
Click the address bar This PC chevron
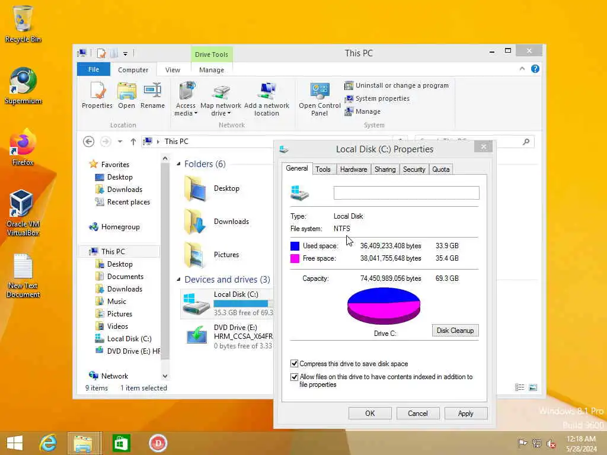point(158,142)
